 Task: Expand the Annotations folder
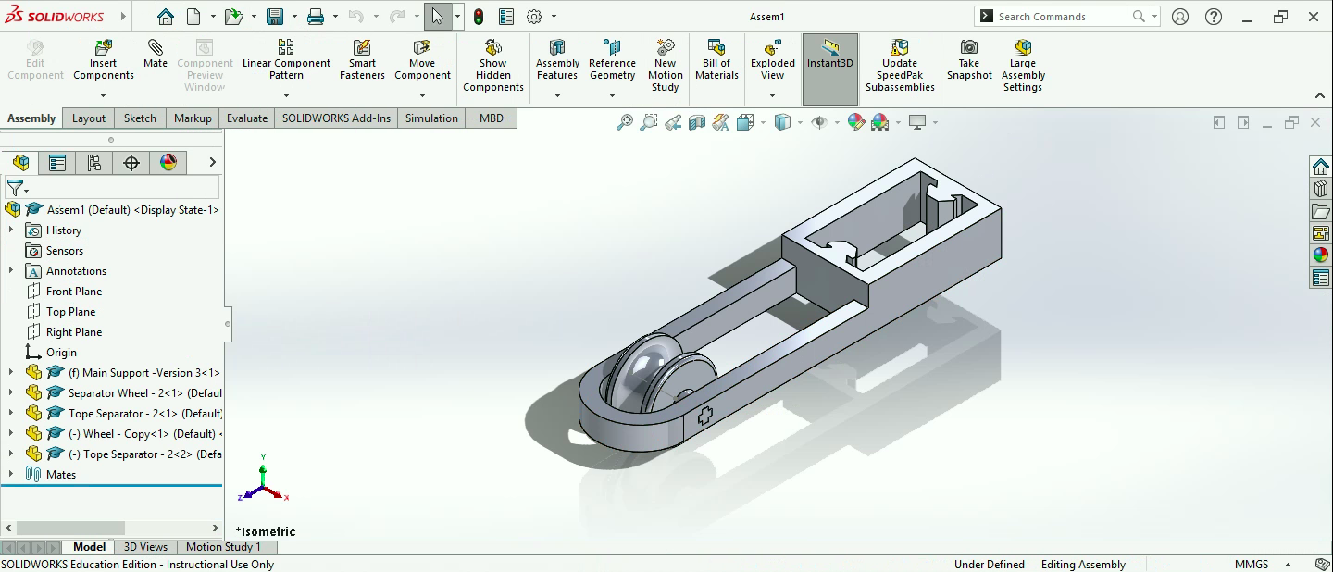[x=11, y=271]
